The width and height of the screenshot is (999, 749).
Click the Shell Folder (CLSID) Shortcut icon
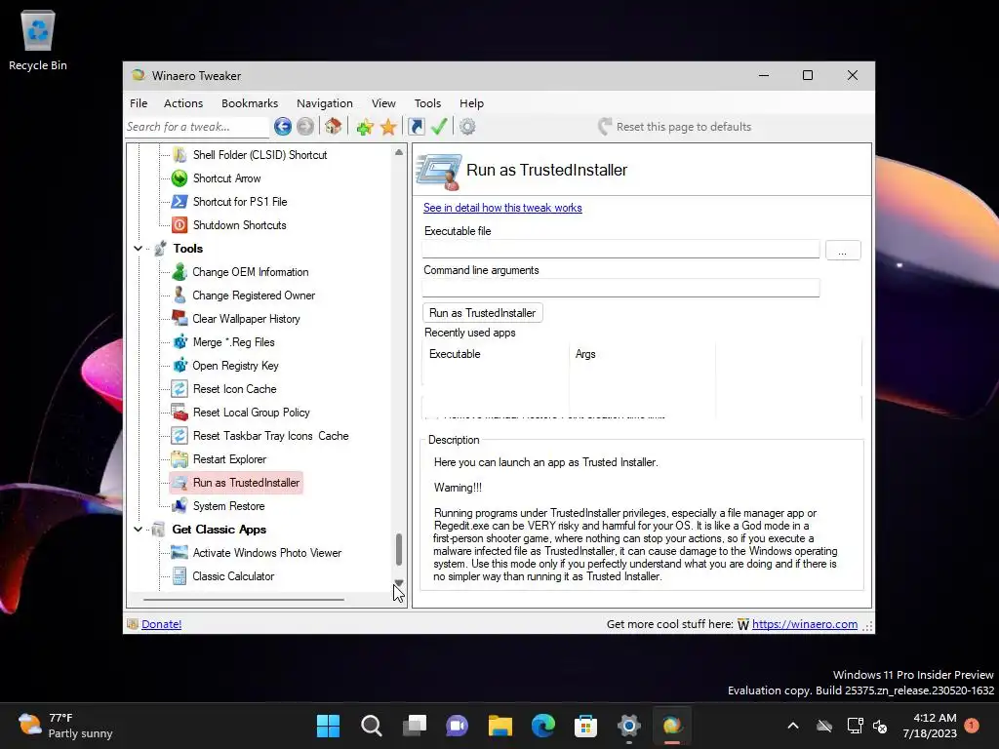pyautogui.click(x=180, y=155)
